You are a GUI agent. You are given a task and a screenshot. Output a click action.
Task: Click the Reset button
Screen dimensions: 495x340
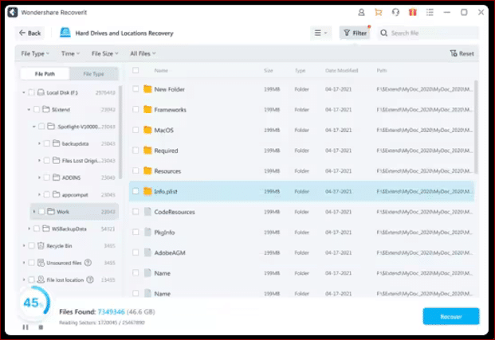coord(462,53)
